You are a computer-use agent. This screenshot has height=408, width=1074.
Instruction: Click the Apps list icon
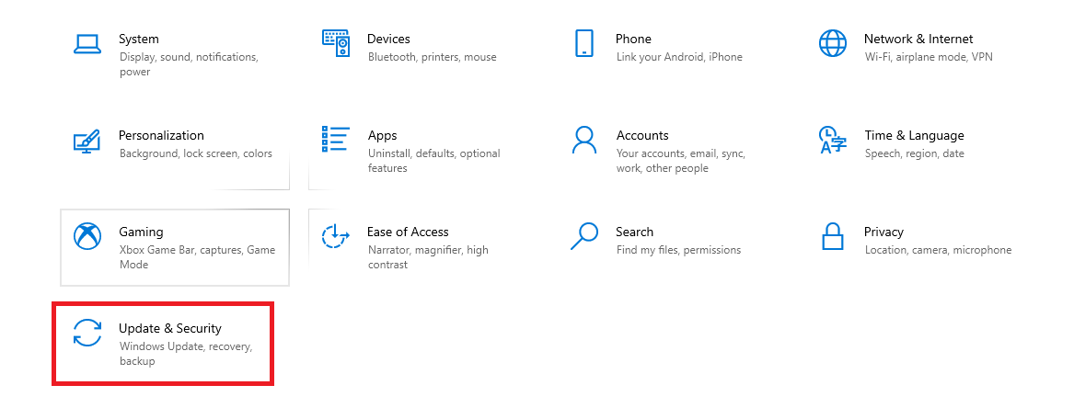[x=336, y=139]
